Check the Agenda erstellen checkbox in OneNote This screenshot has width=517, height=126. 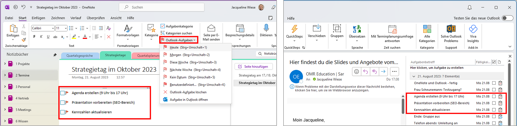pyautogui.click(x=62, y=93)
